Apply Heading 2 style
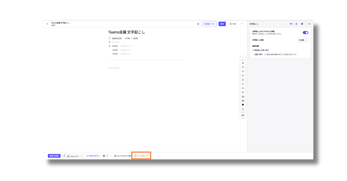Image resolution: width=347 pixels, height=181 pixels. [243, 88]
